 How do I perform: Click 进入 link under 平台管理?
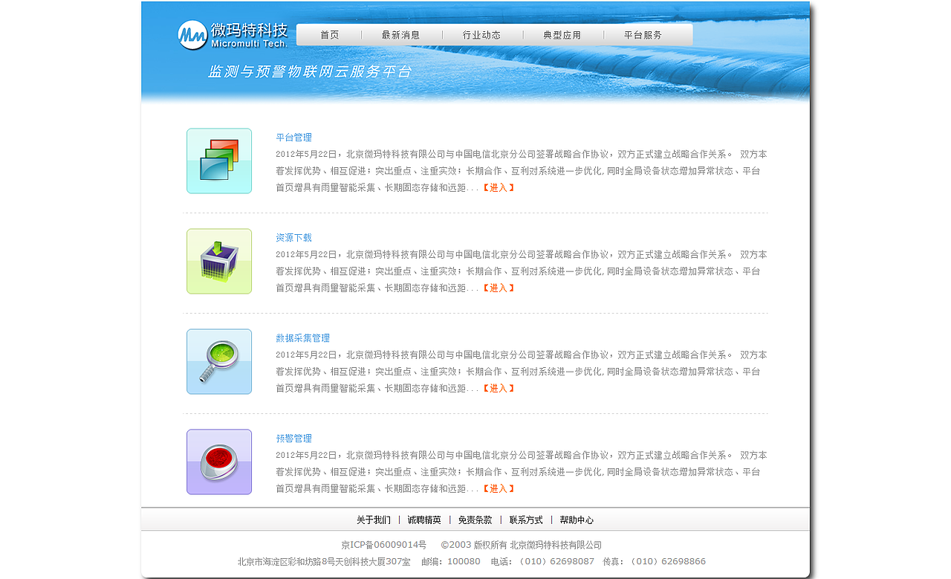pyautogui.click(x=499, y=188)
